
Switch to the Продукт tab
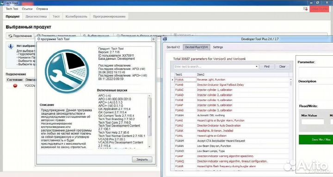coord(13,17)
